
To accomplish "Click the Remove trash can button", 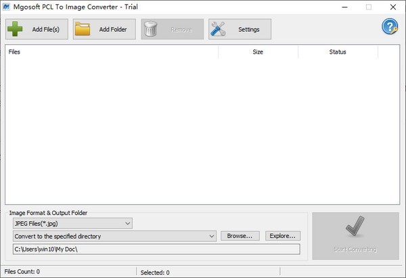I will click(172, 29).
